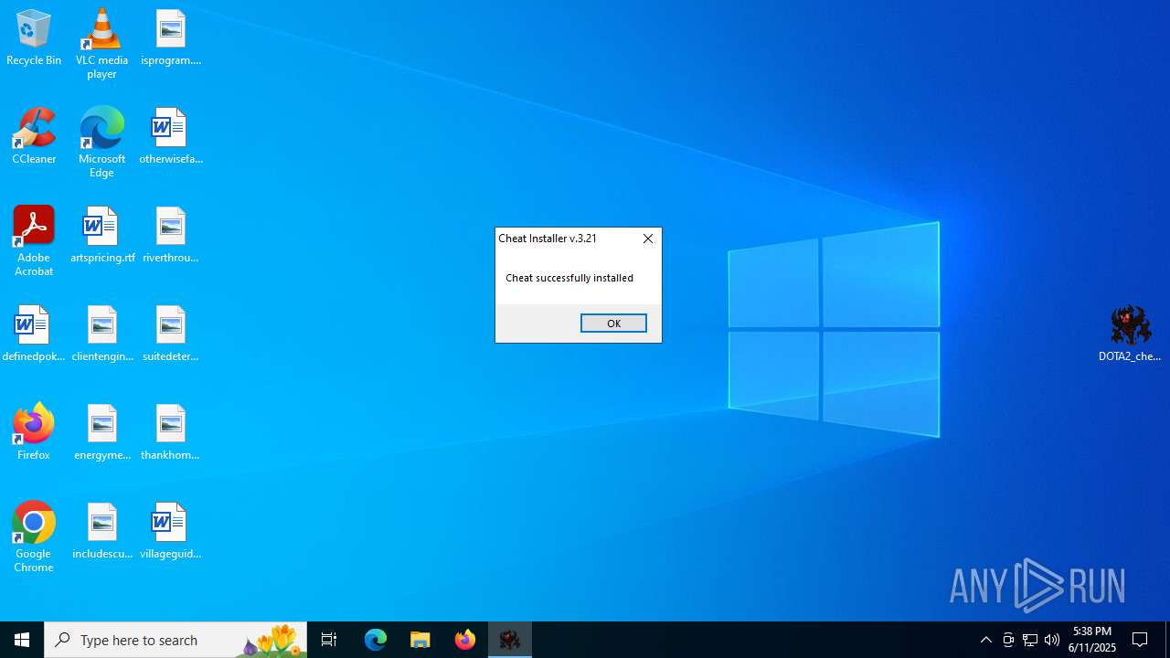Select the definedpok Word document icon
The height and width of the screenshot is (658, 1170).
click(34, 334)
